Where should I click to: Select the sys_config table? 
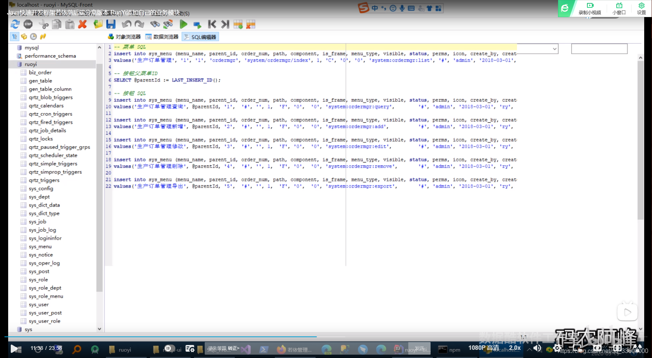(x=41, y=188)
